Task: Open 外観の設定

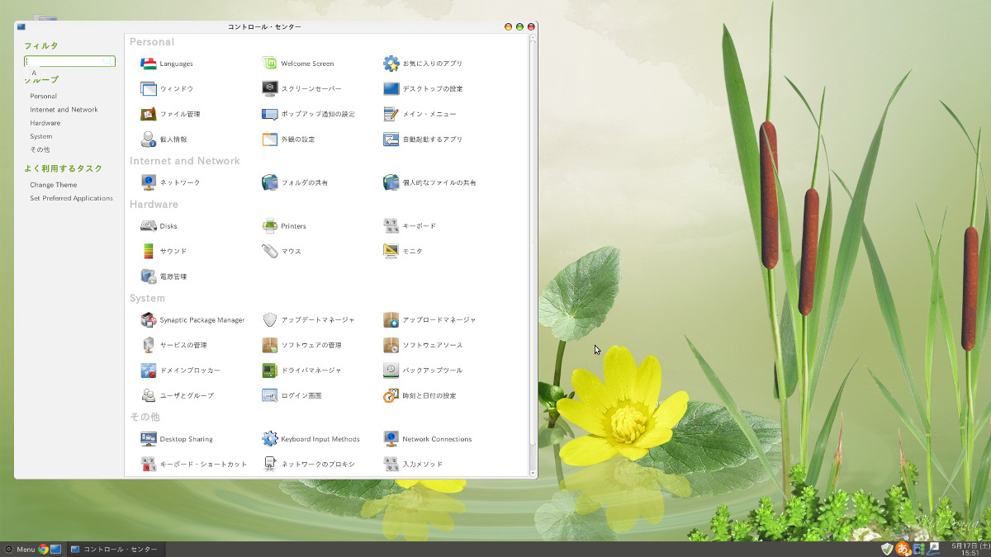Action: tap(288, 139)
